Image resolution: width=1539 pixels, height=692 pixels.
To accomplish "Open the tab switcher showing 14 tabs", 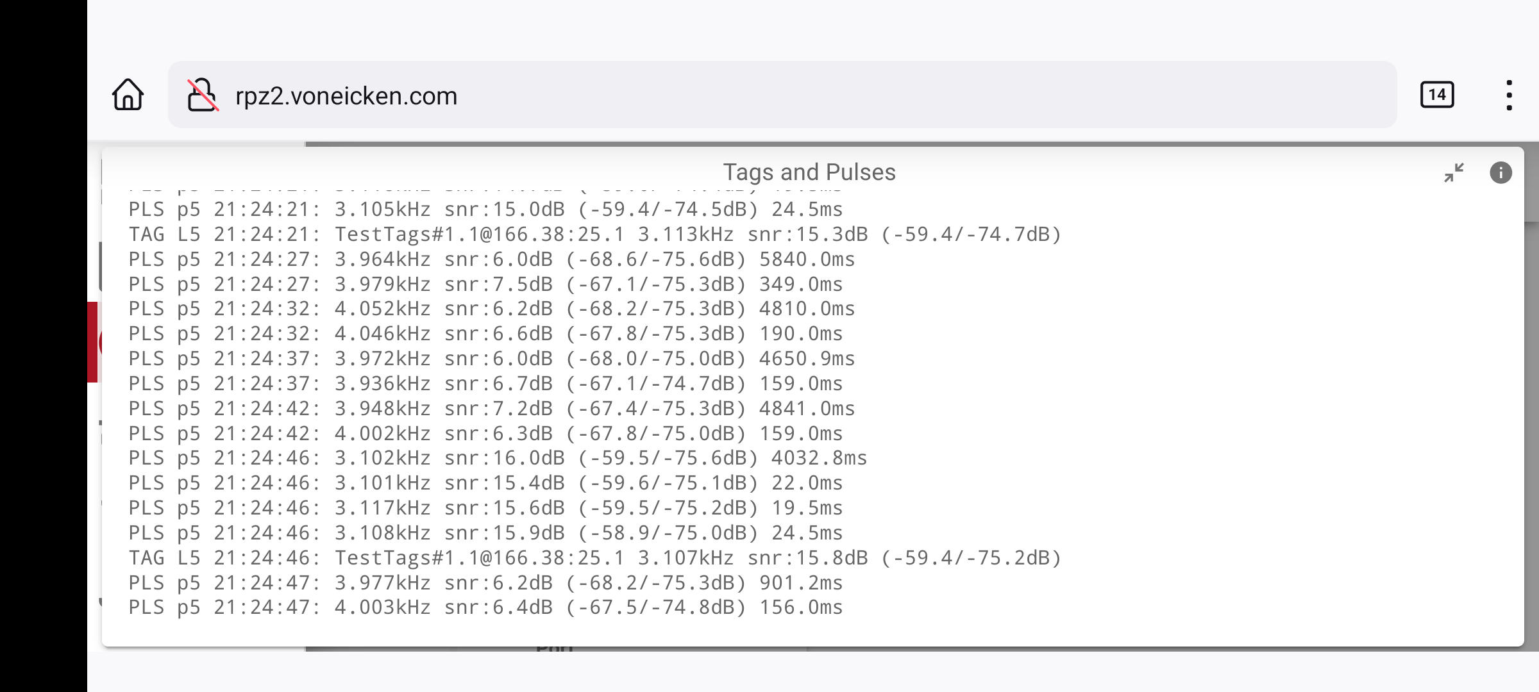I will coord(1436,95).
